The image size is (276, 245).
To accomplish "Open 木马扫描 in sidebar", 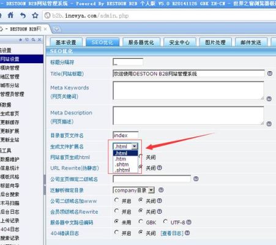I will pyautogui.click(x=10, y=203).
